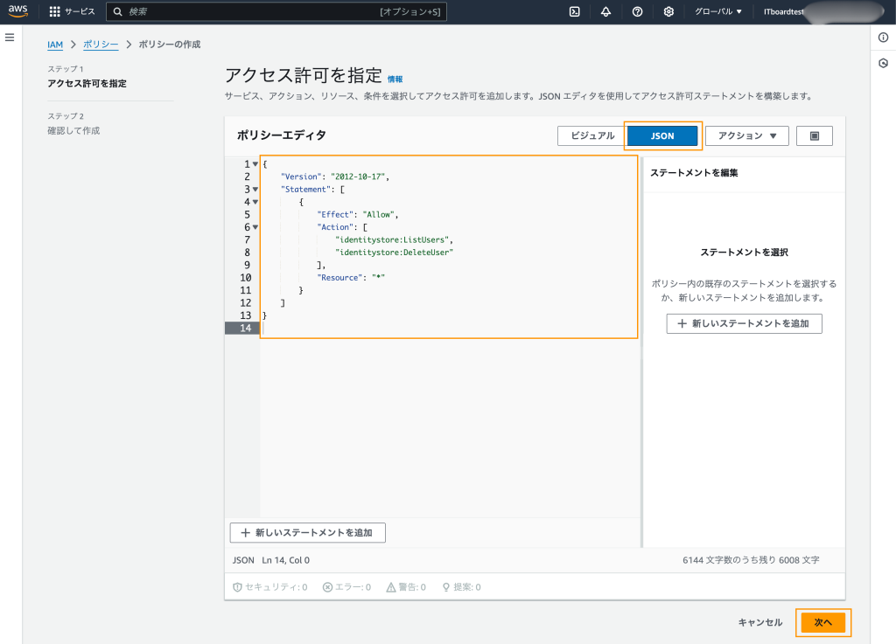Toggle the policy editor panel layout icon
This screenshot has height=644, width=896.
point(815,136)
